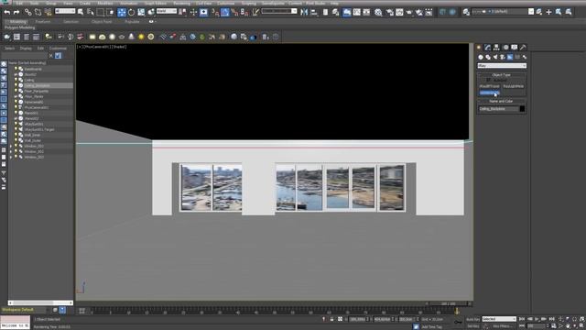Select the Lights category in Create panel
Image resolution: width=586 pixels, height=330 pixels.
495,57
